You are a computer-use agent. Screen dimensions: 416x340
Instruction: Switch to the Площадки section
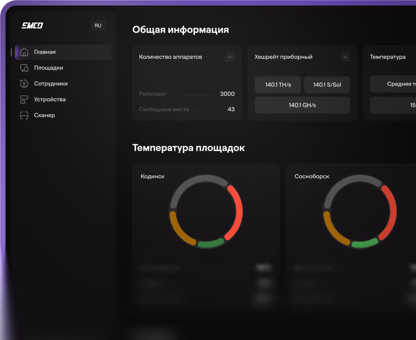tap(48, 68)
